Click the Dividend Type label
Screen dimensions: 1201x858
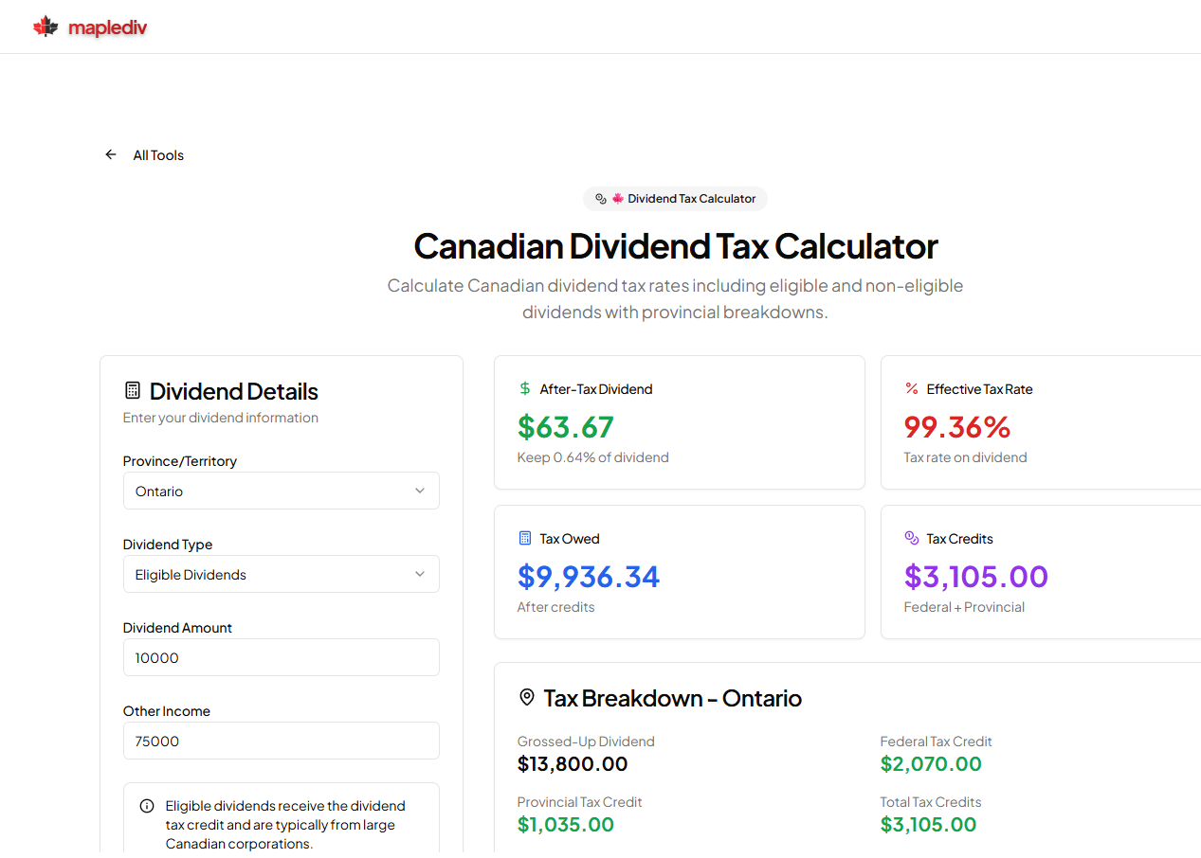pos(168,545)
